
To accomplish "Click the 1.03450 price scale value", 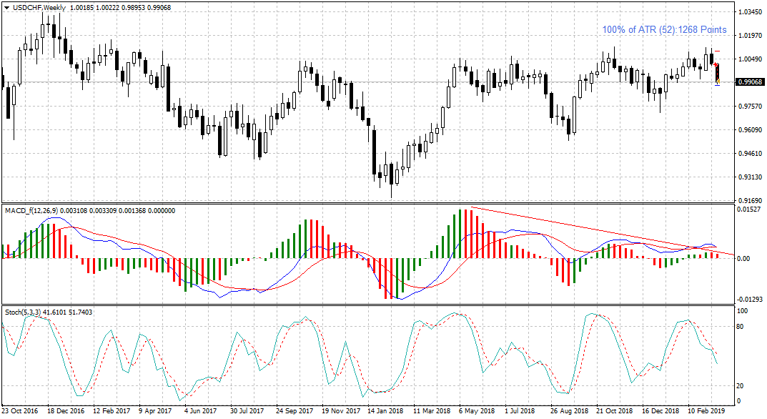I will tap(751, 11).
